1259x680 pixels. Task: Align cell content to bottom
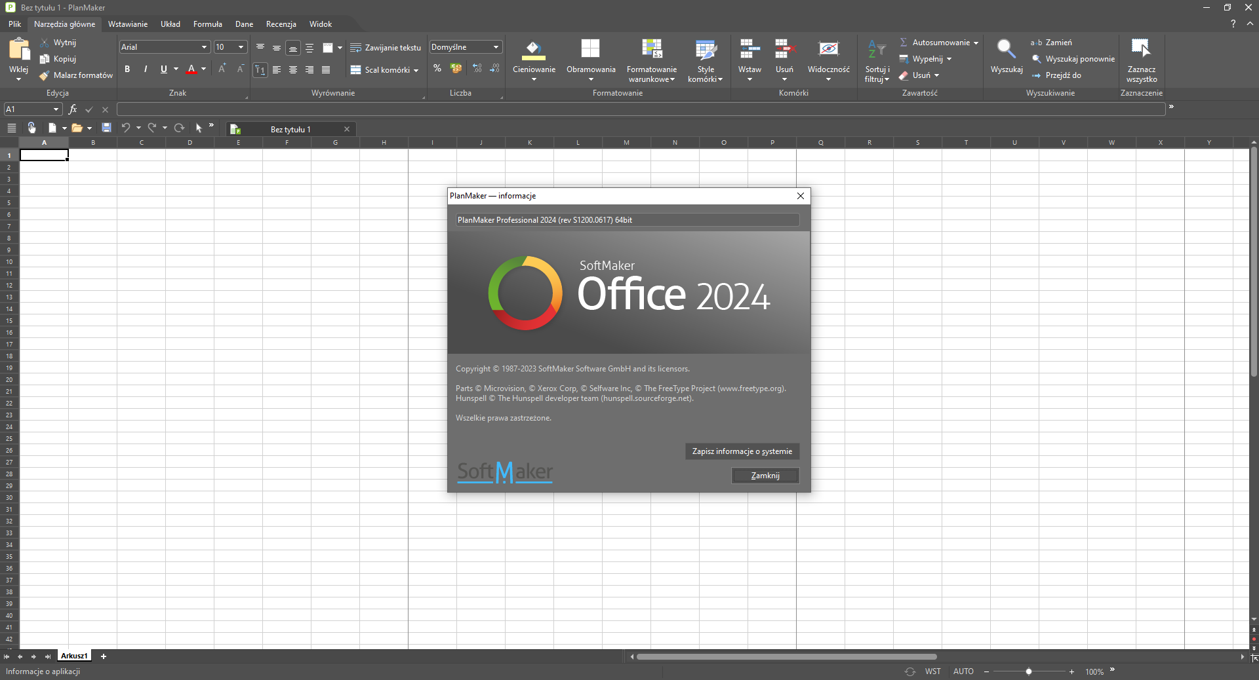(x=293, y=48)
